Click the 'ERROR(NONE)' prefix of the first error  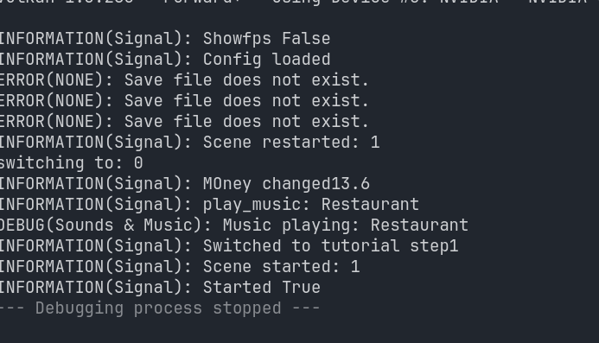(57, 79)
